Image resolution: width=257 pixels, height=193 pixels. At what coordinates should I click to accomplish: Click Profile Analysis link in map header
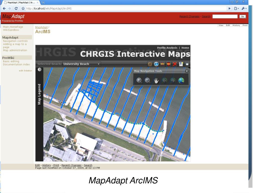167,48
